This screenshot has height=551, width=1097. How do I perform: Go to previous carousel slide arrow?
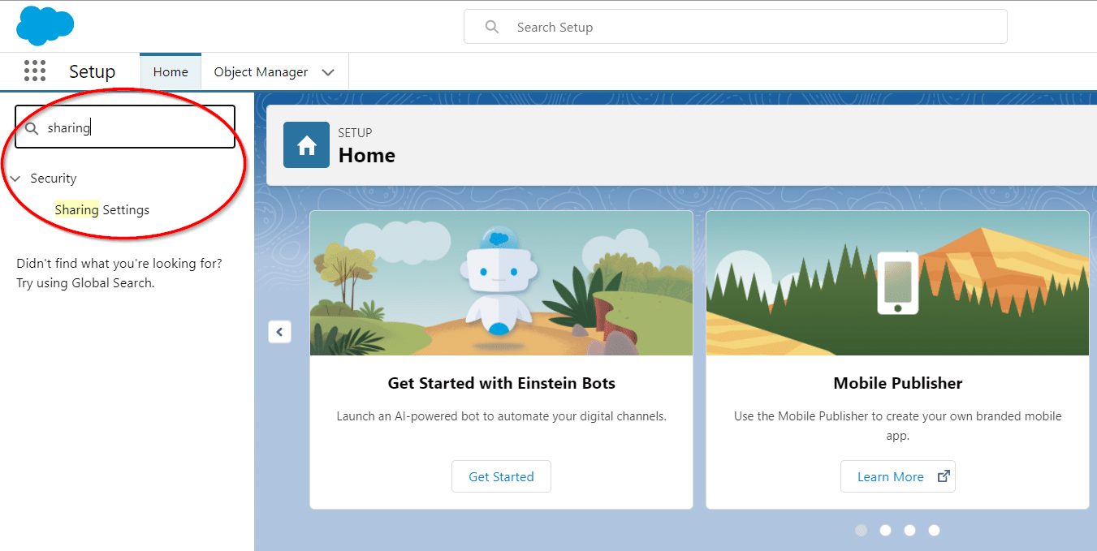pos(279,331)
